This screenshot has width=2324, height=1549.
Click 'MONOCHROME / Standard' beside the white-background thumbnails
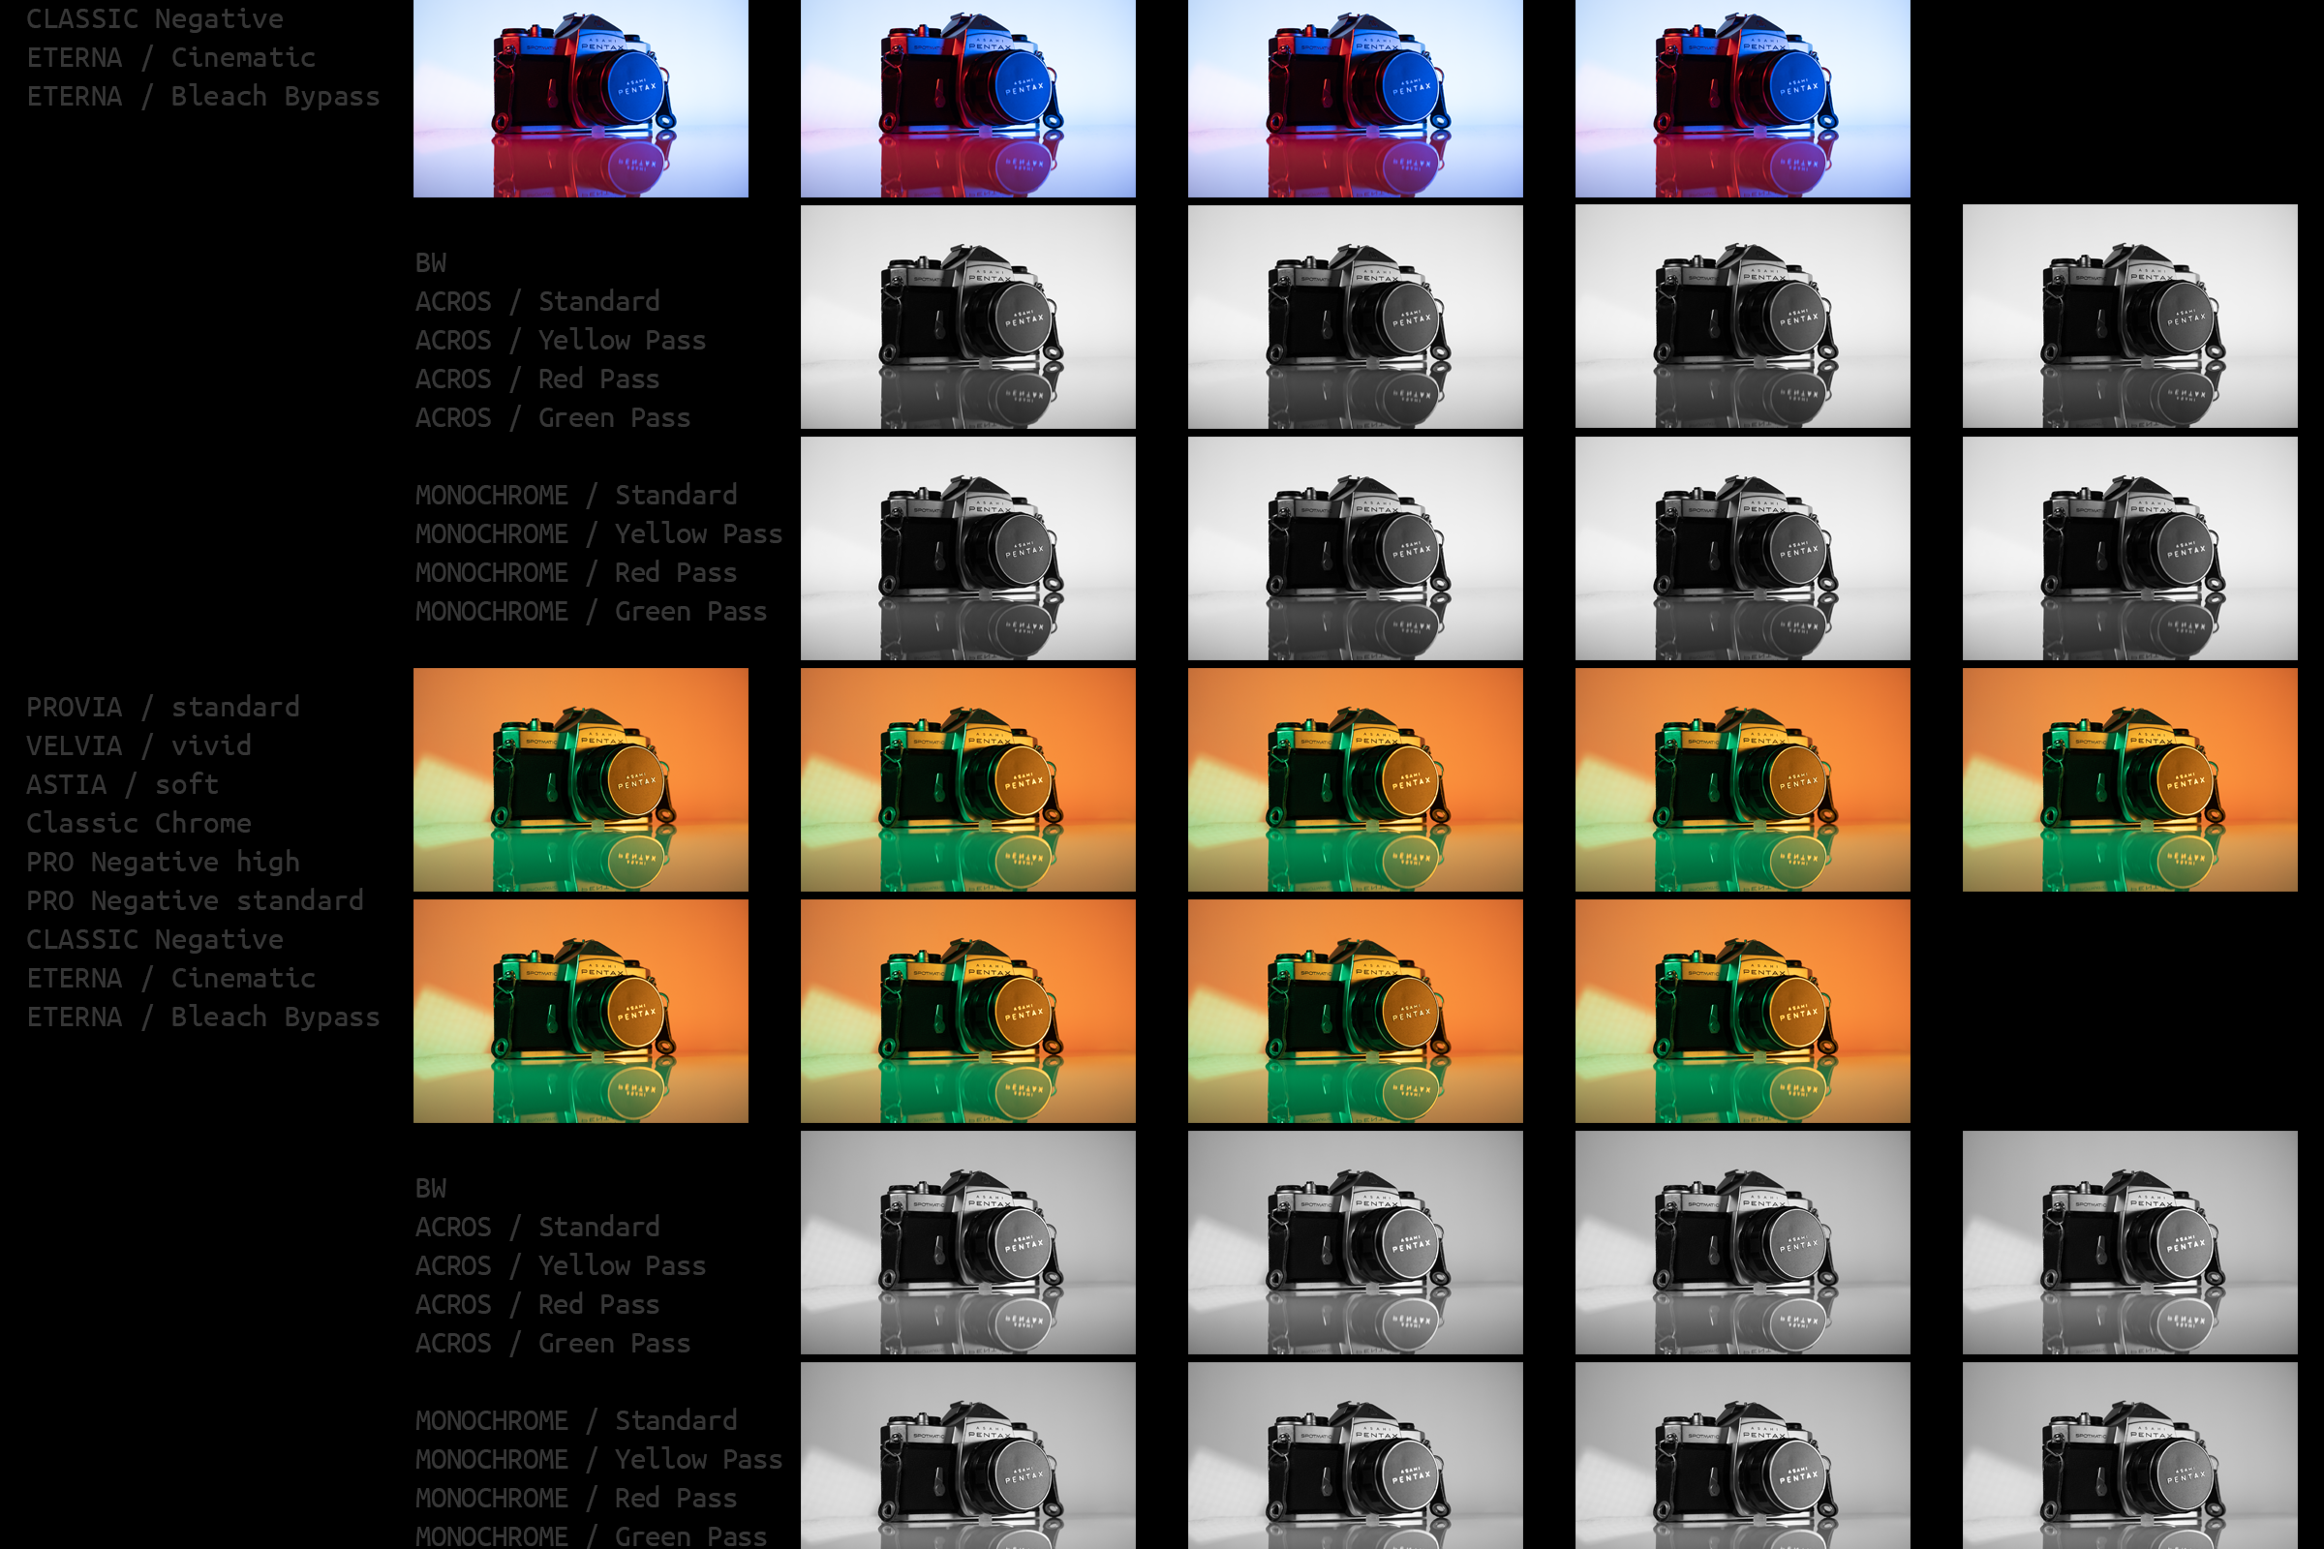tap(576, 495)
